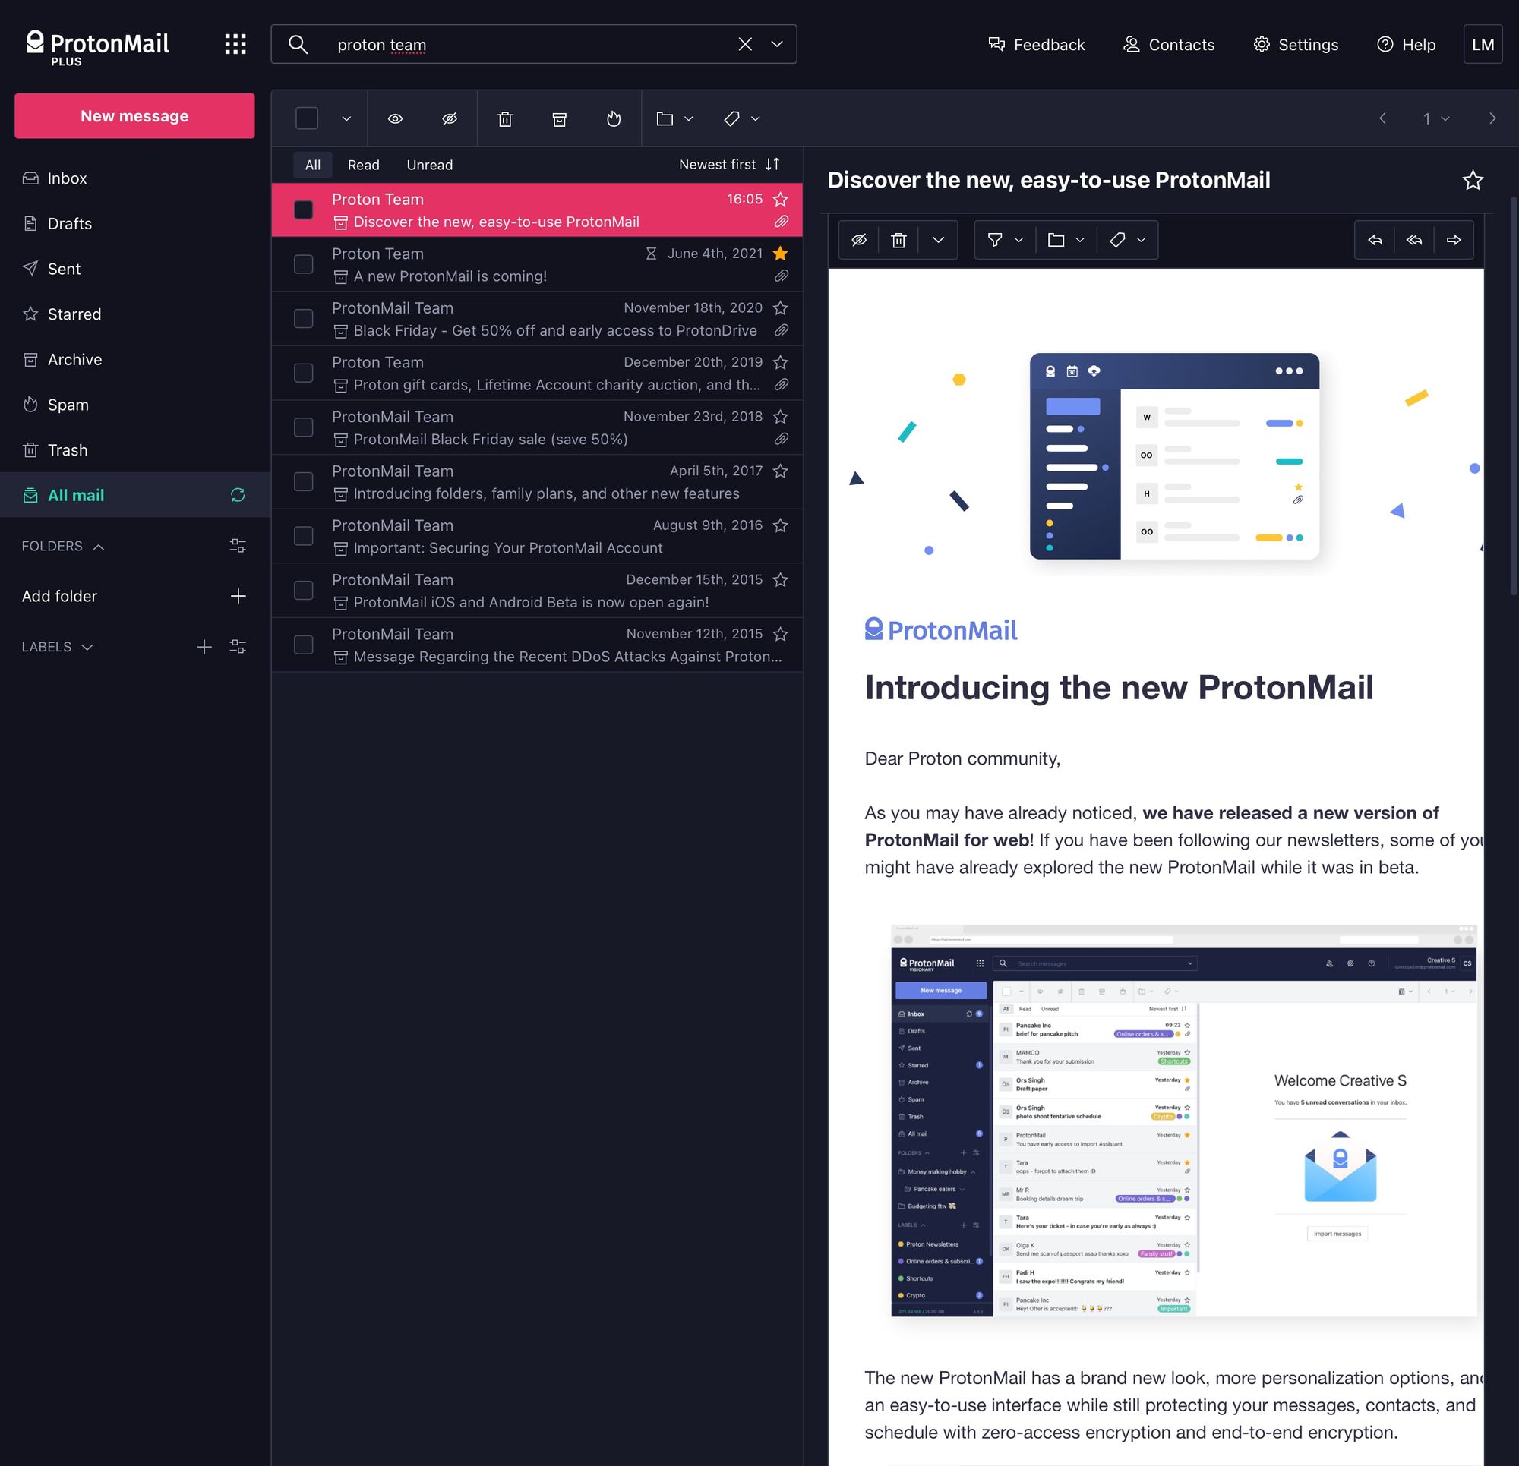
Task: Expand more actions chevron beside message trash
Action: point(938,240)
